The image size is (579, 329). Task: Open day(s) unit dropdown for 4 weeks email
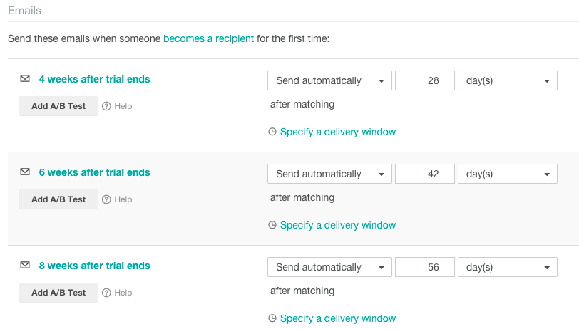click(508, 80)
